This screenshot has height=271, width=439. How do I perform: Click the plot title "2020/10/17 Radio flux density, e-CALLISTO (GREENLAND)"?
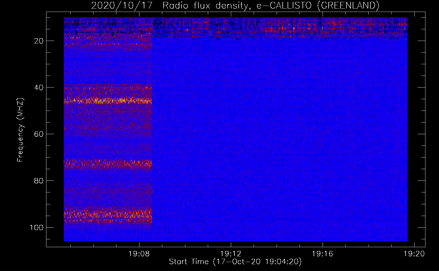pos(235,5)
